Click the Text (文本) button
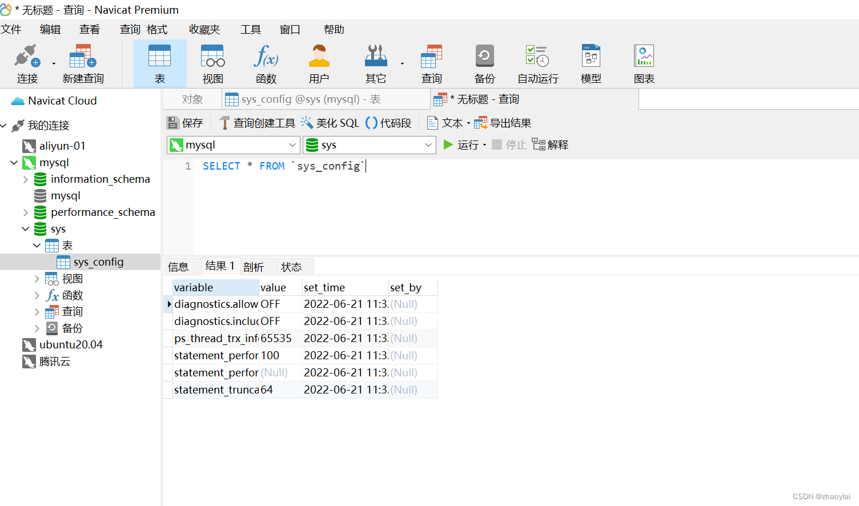Image resolution: width=859 pixels, height=506 pixels. click(445, 123)
